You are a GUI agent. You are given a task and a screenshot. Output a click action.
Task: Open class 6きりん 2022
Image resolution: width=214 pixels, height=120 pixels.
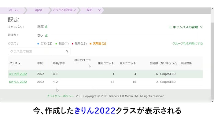tap(18, 82)
